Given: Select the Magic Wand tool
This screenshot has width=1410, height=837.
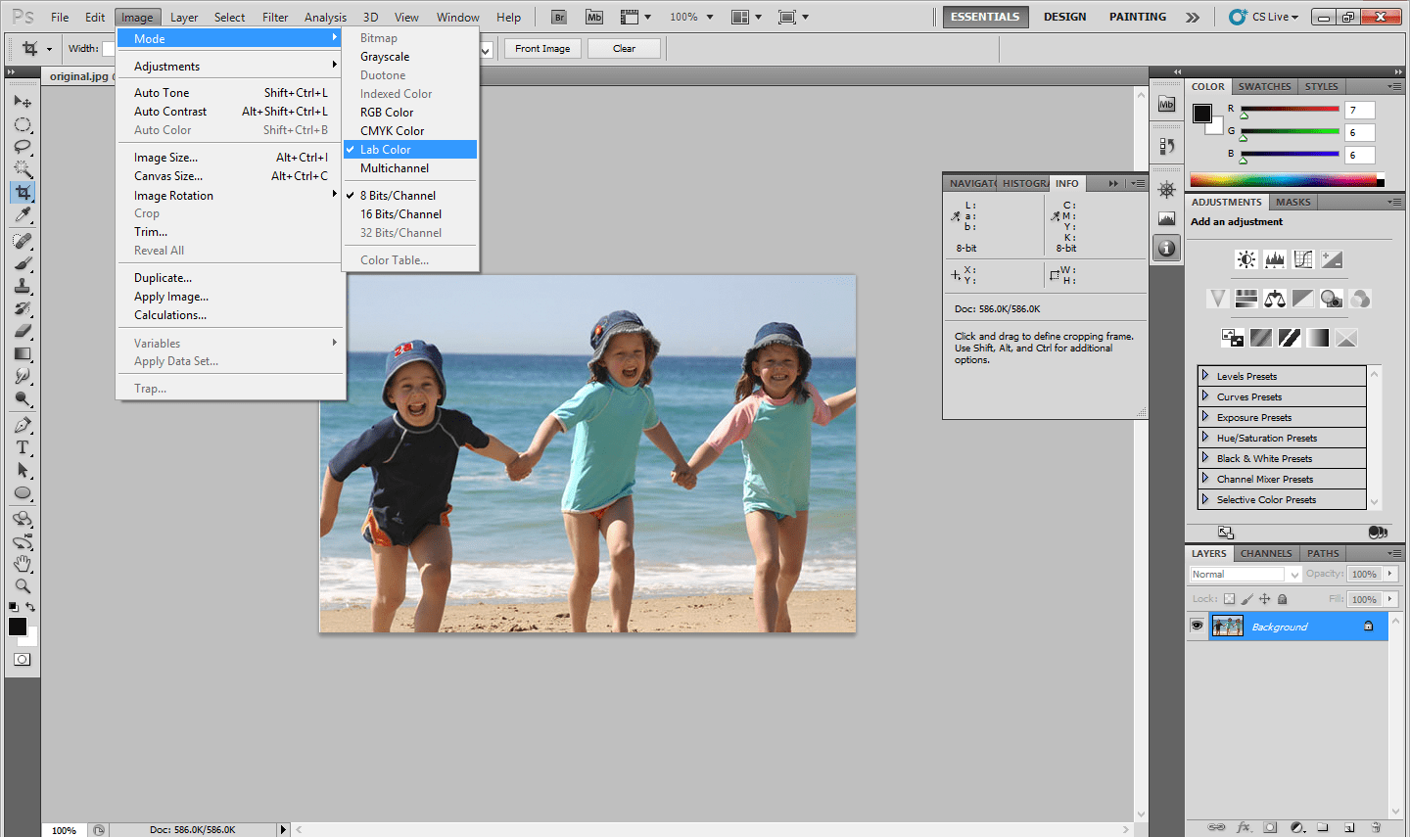Looking at the screenshot, I should [22, 169].
